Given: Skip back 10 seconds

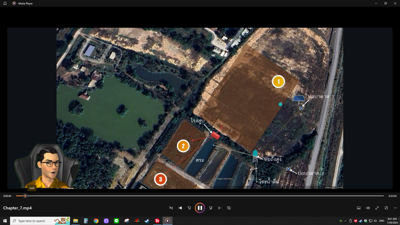Looking at the screenshot, I should pyautogui.click(x=189, y=208).
